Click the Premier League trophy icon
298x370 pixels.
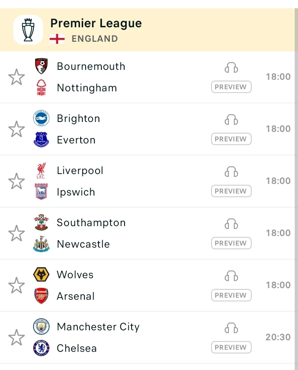(x=28, y=30)
